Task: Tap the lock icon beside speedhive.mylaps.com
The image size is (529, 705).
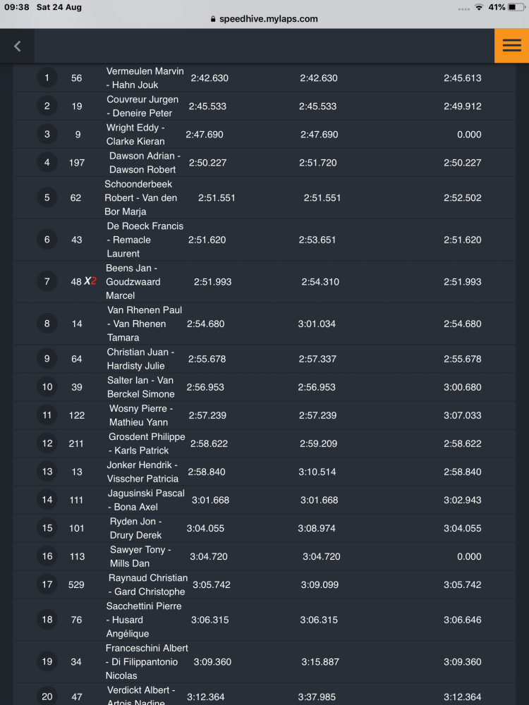Action: (x=213, y=19)
